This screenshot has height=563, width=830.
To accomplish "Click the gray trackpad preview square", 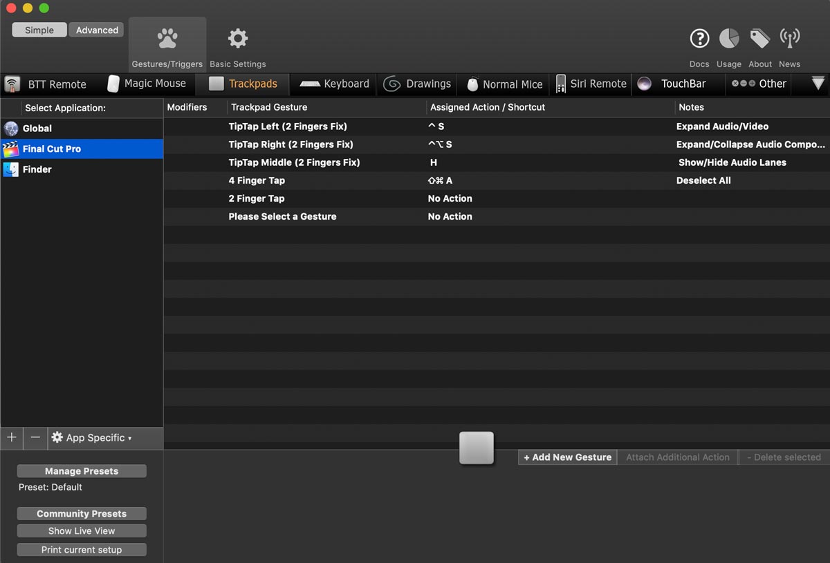I will [x=477, y=448].
